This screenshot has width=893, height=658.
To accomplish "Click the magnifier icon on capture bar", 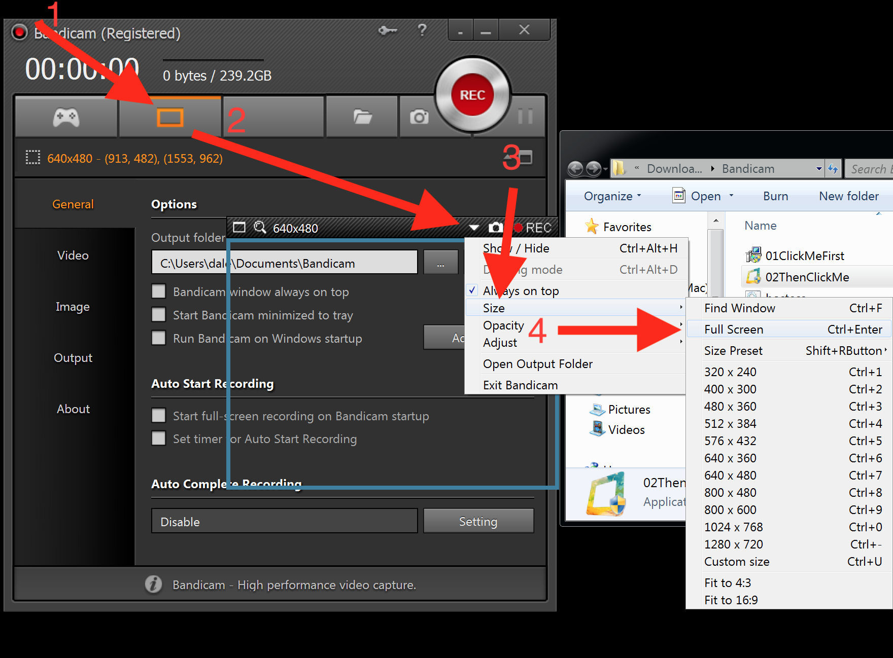I will [260, 227].
